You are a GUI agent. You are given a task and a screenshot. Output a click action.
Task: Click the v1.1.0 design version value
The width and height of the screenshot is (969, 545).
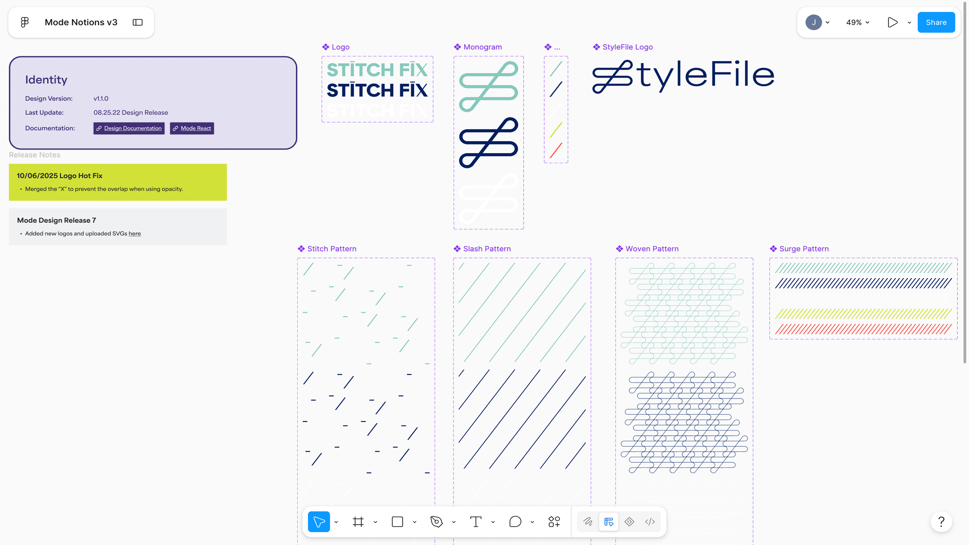(x=101, y=98)
